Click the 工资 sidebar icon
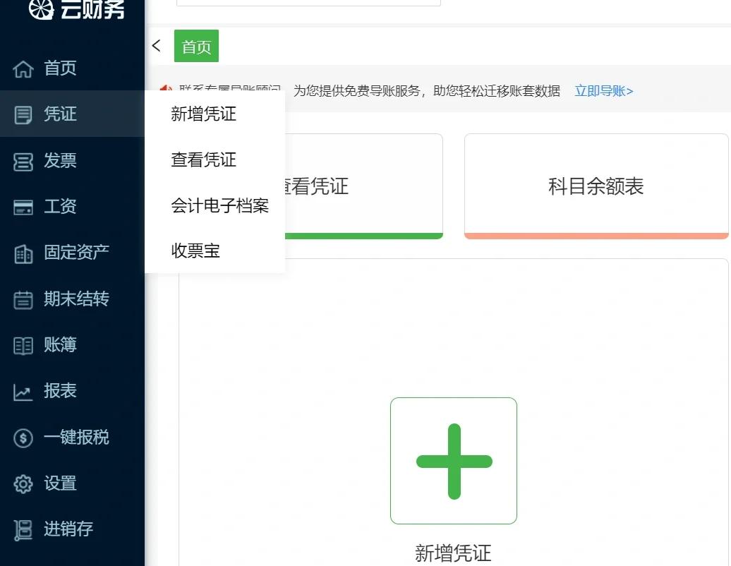Viewport: 731px width, 566px height. (23, 206)
